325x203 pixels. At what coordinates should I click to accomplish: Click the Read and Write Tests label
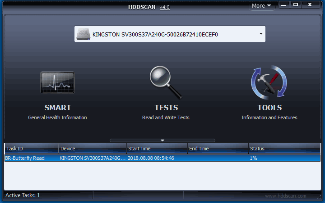click(x=166, y=117)
